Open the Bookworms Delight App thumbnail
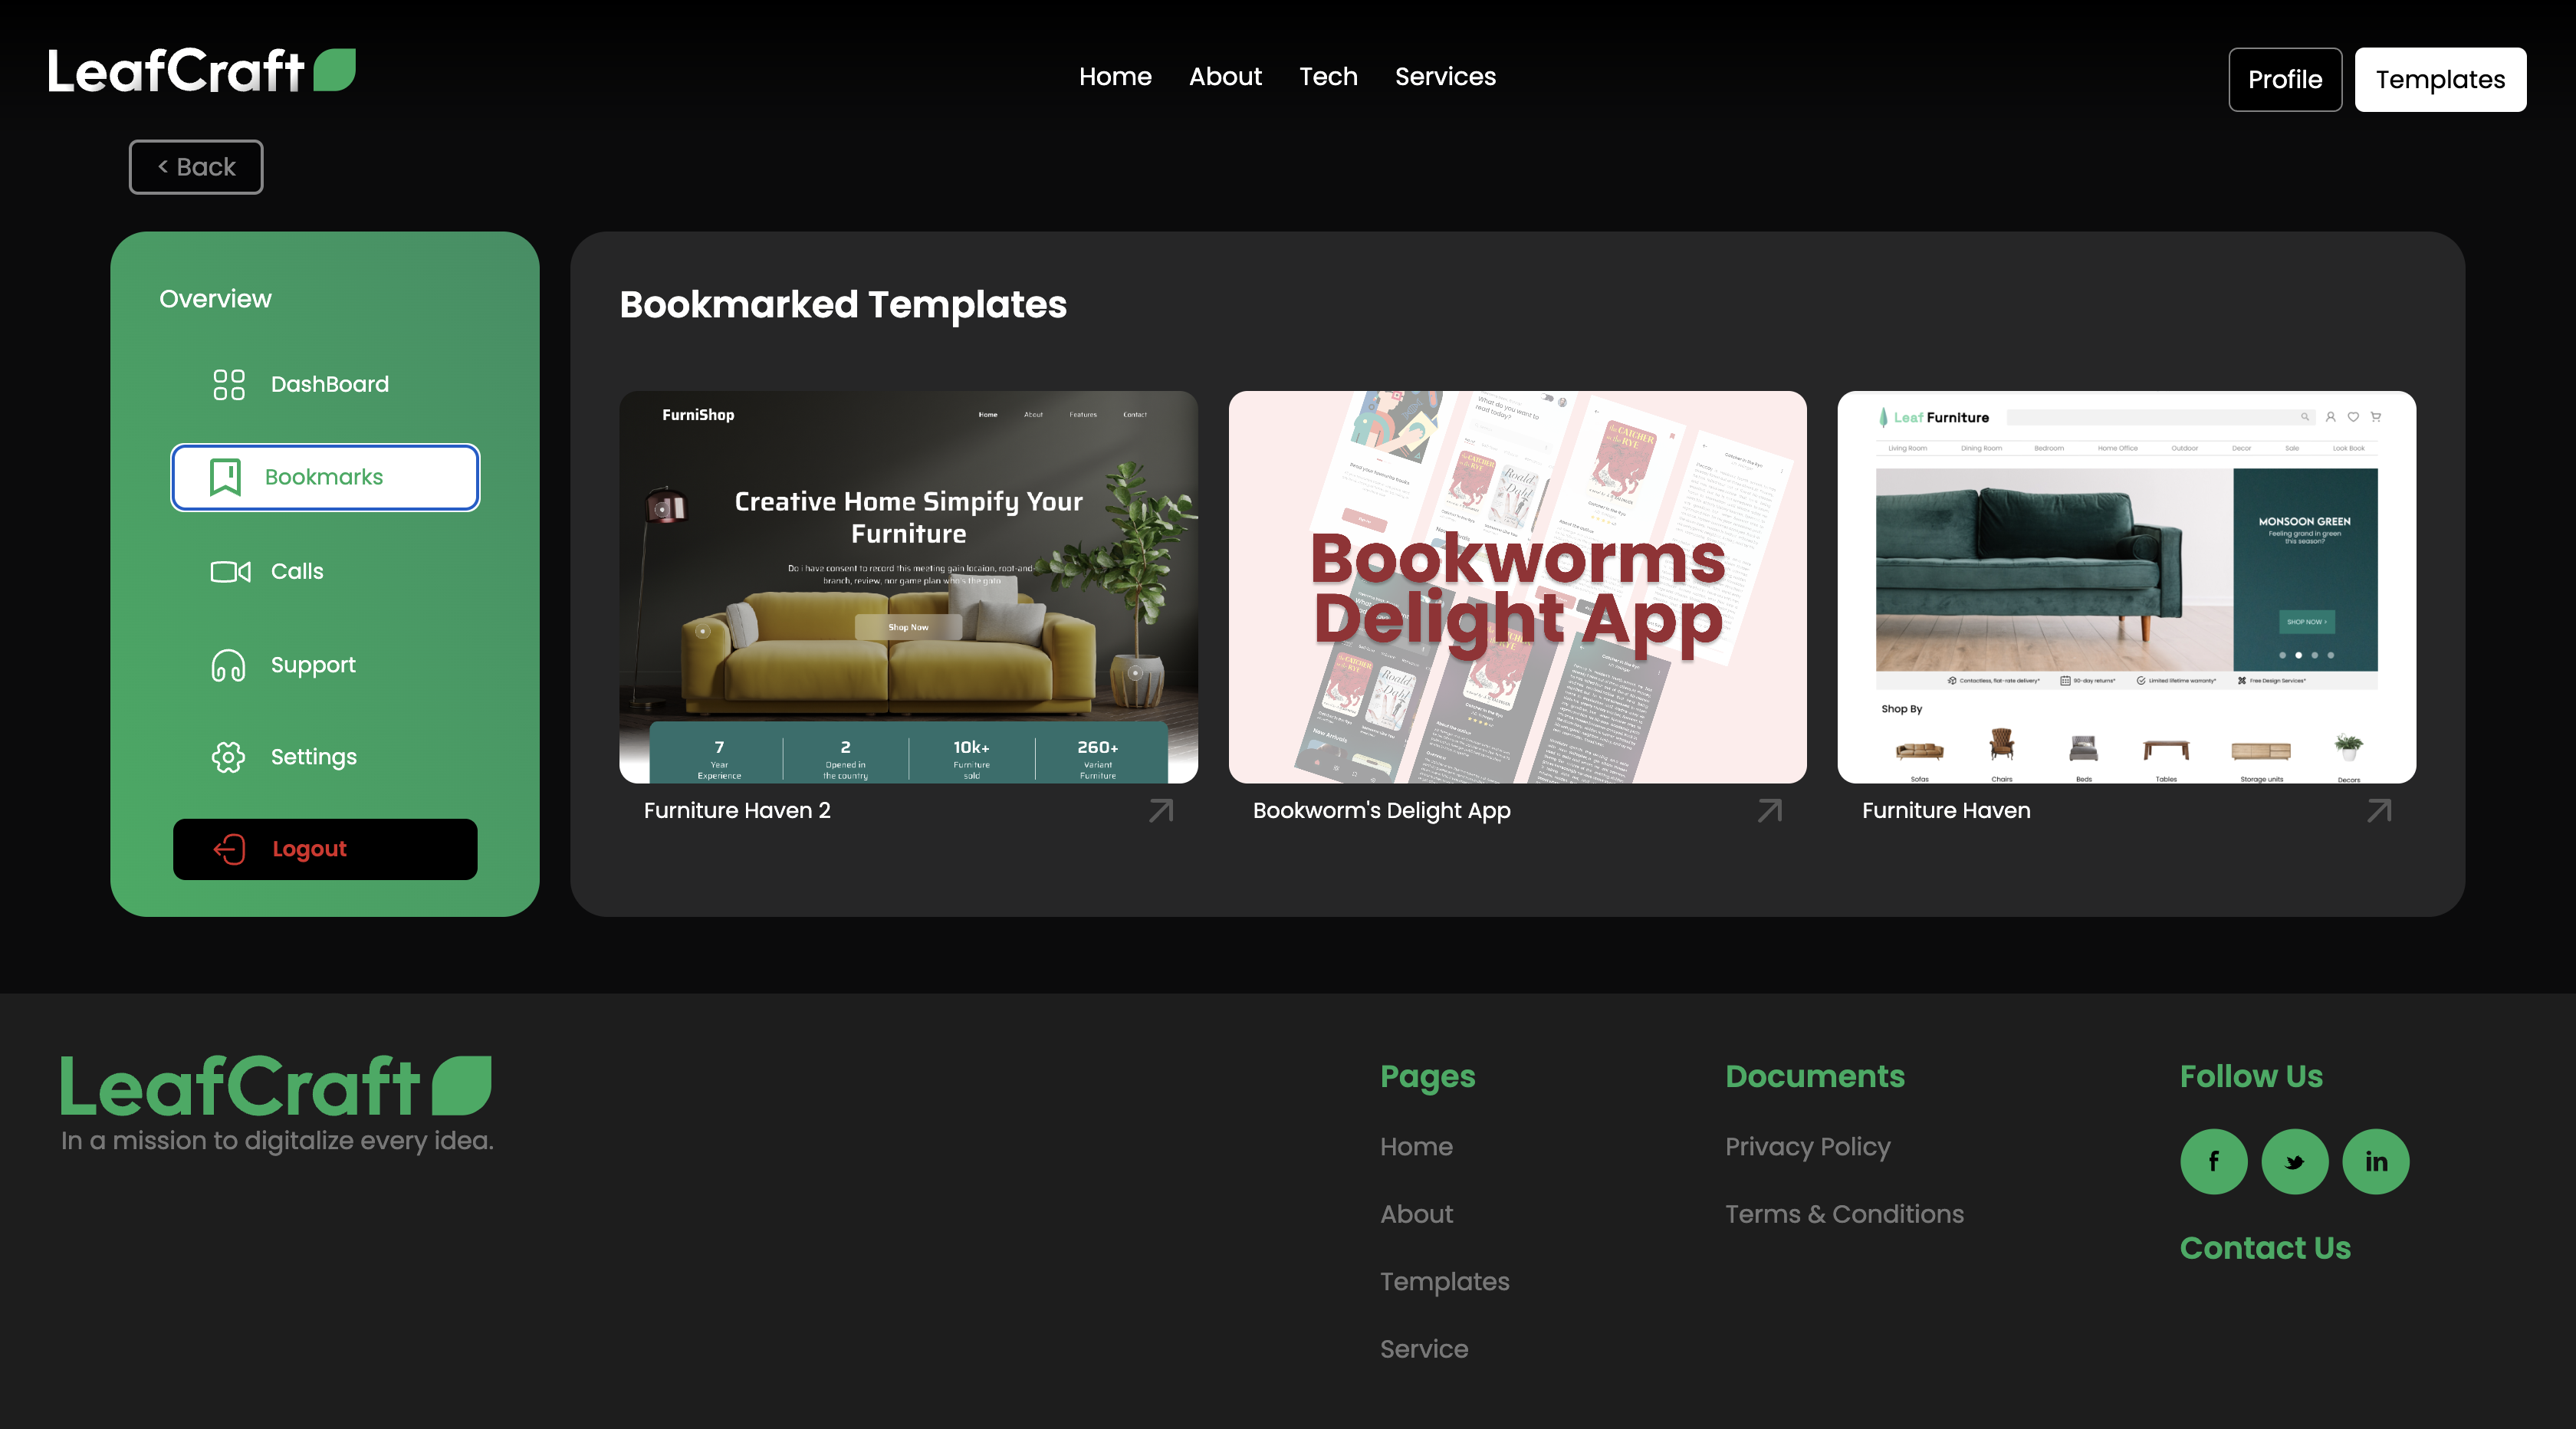The height and width of the screenshot is (1429, 2576). [x=1517, y=587]
